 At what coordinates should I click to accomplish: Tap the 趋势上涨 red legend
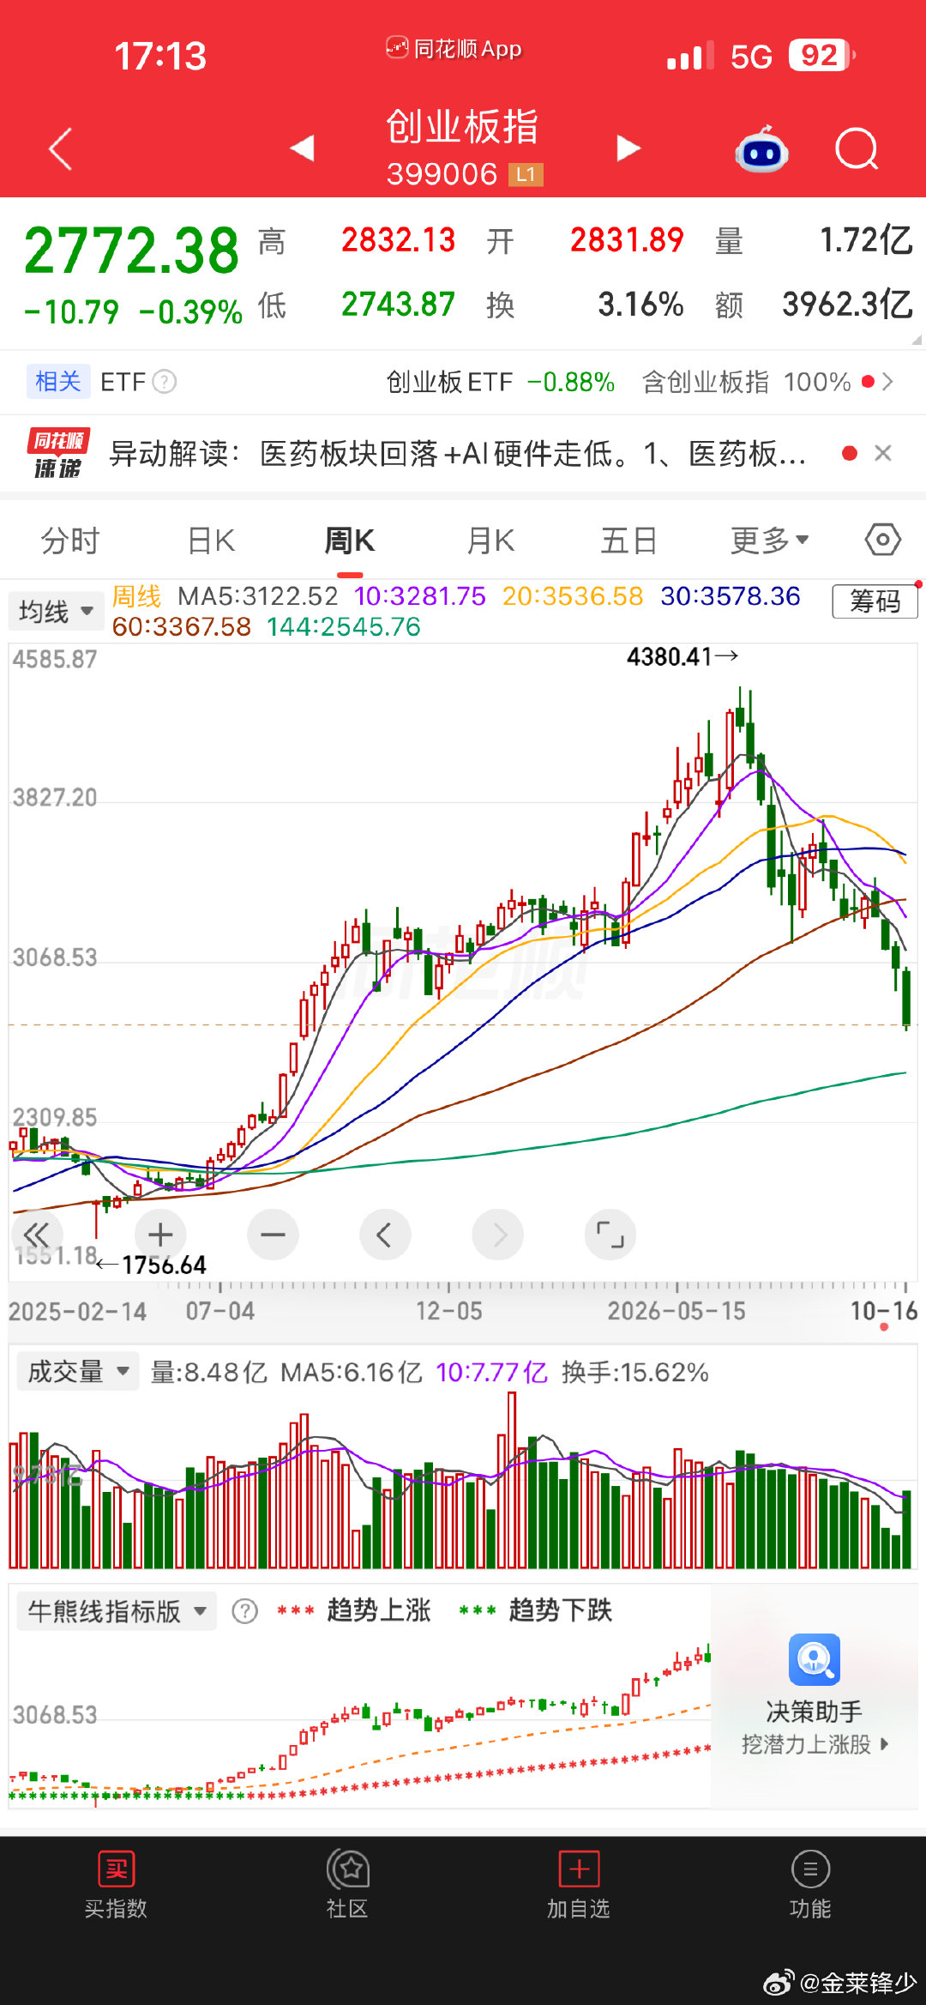[x=353, y=1610]
